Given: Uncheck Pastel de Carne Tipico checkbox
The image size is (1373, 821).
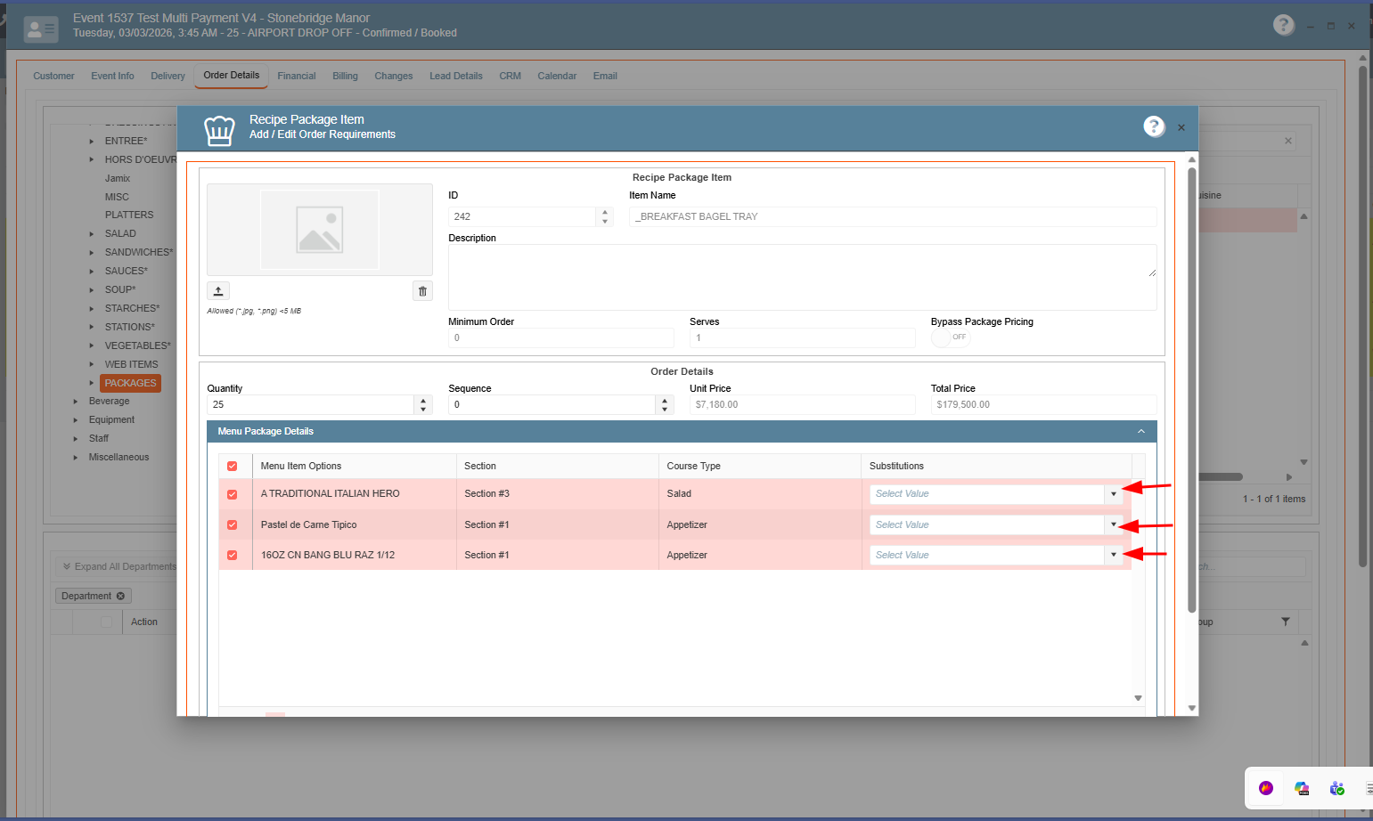Looking at the screenshot, I should [233, 524].
